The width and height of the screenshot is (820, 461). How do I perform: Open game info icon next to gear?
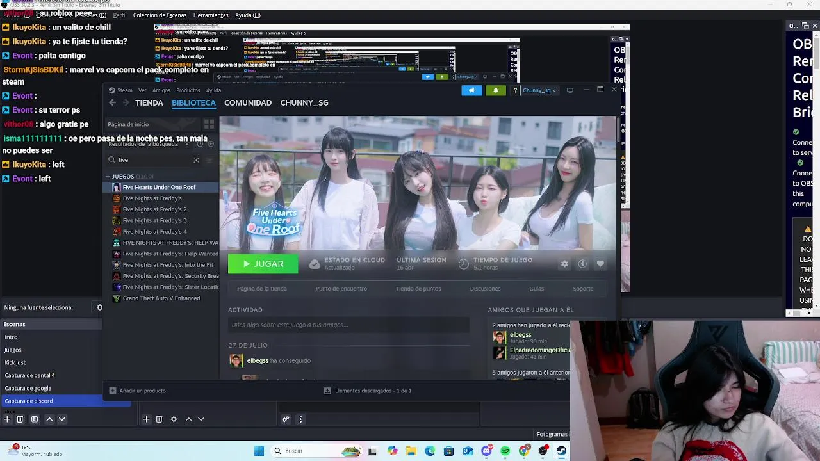(x=582, y=264)
